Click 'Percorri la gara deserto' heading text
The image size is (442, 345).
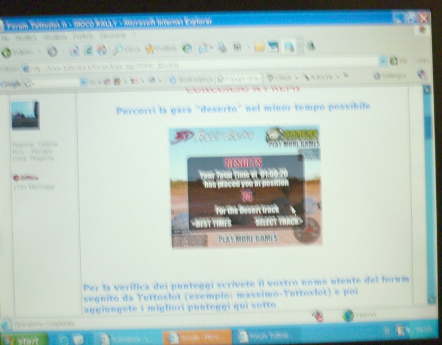pos(243,109)
